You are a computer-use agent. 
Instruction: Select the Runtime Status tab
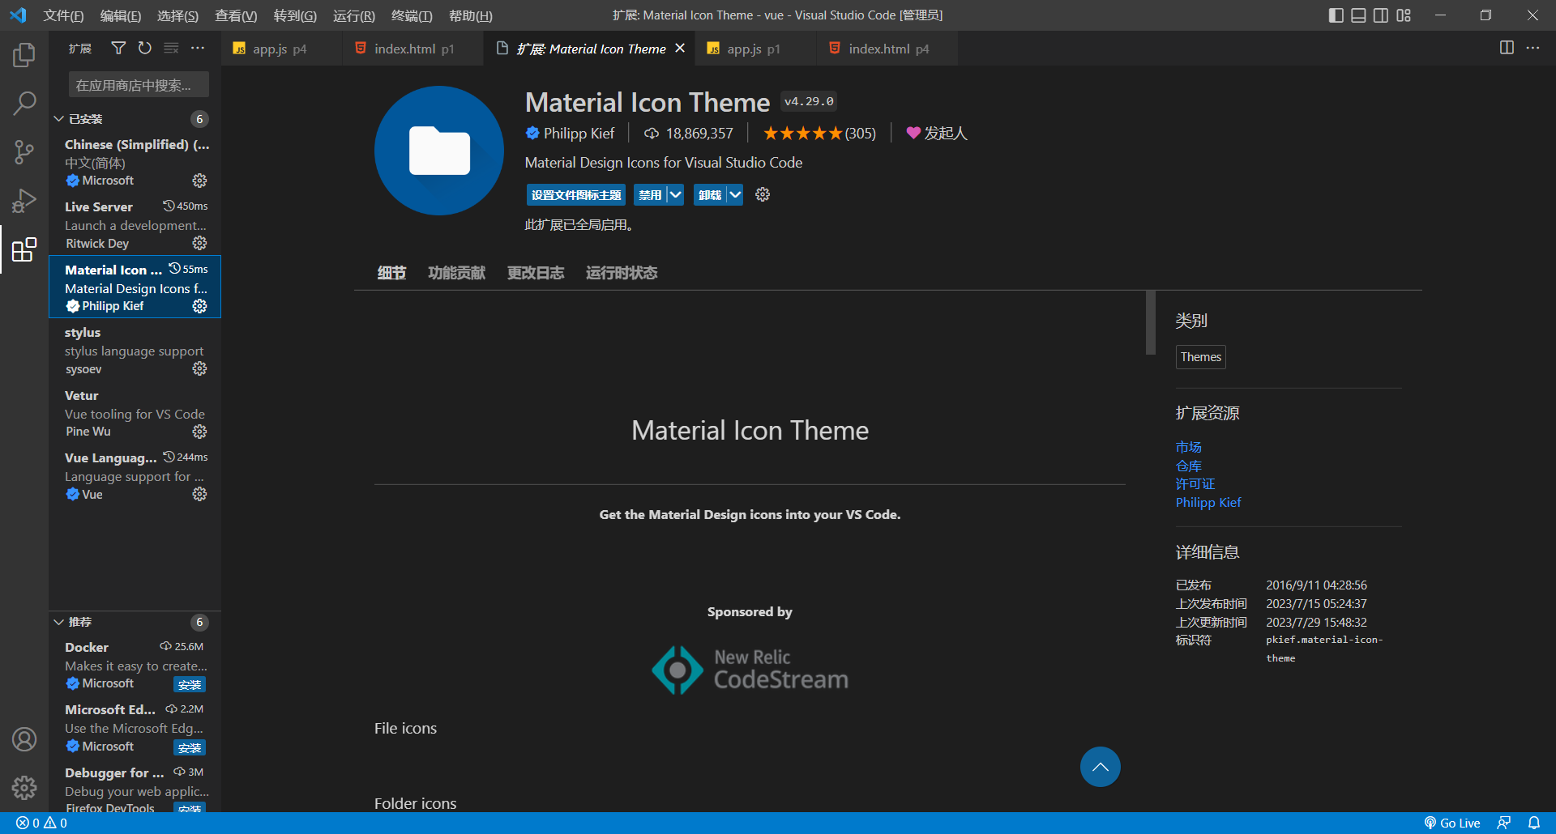(622, 273)
